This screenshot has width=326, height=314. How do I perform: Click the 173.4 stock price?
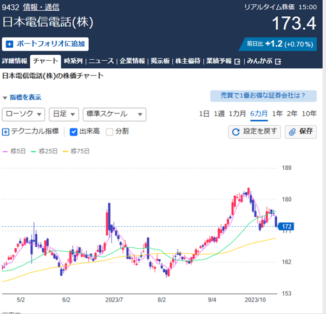pyautogui.click(x=294, y=23)
